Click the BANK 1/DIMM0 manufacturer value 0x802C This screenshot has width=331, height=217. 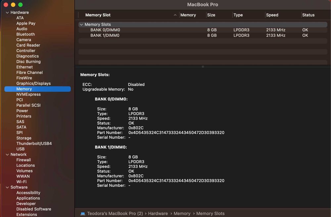[x=136, y=176]
